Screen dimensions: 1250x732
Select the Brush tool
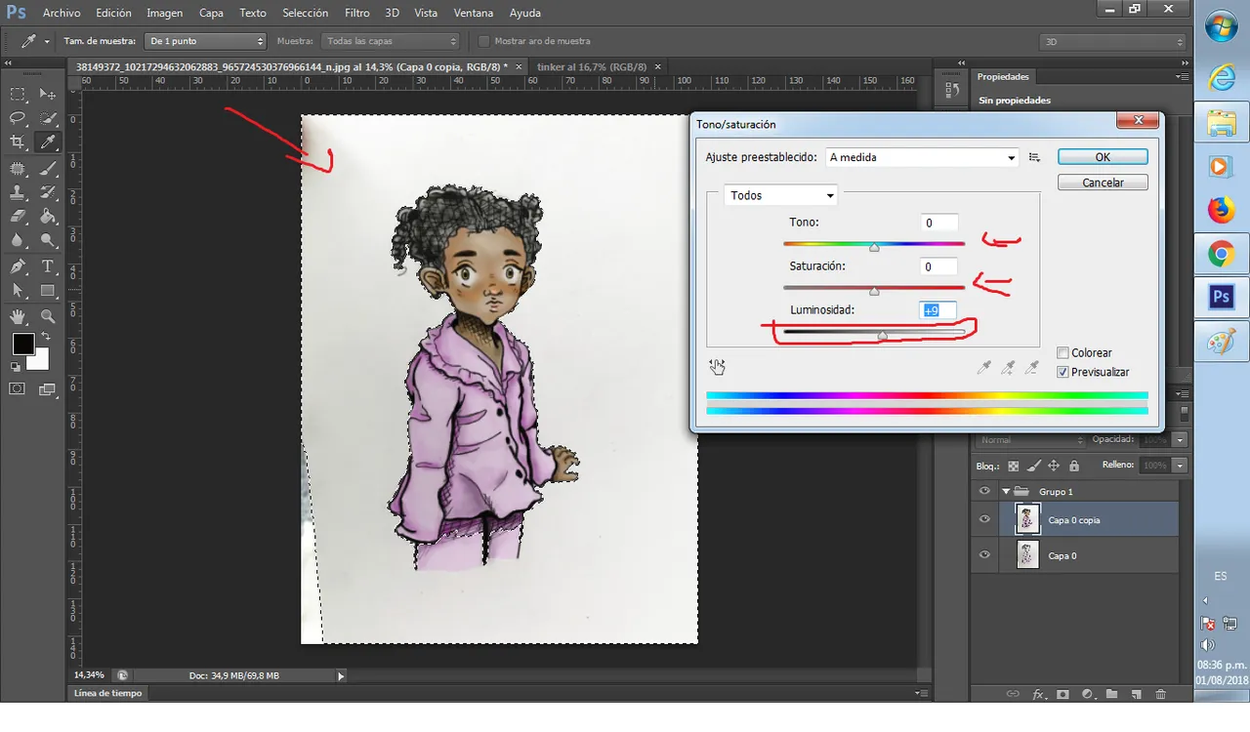coord(47,168)
